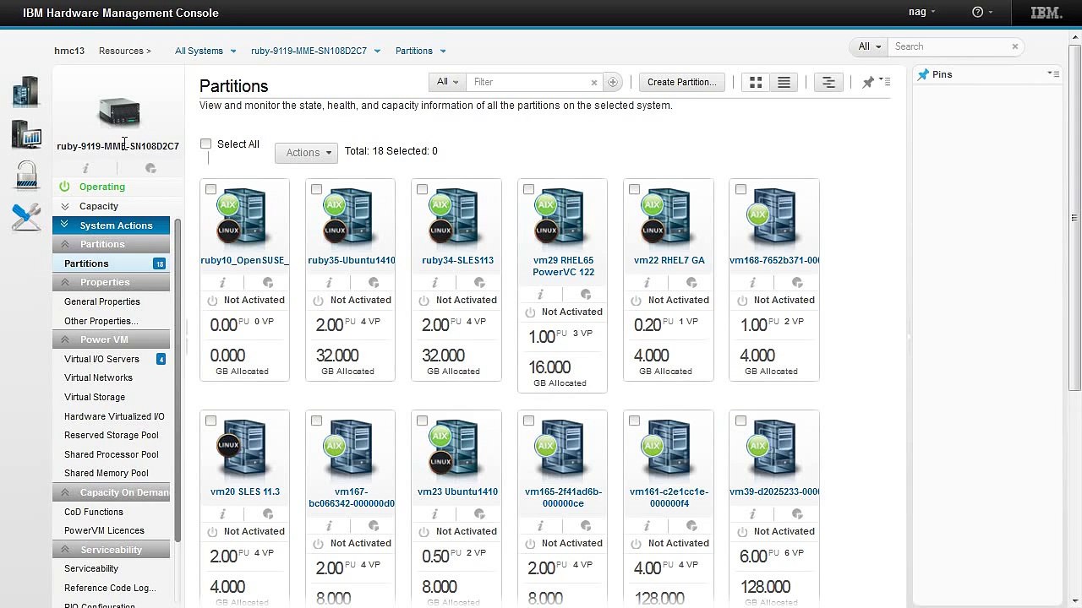Switch to gallery grid view
1082x608 pixels.
[756, 82]
